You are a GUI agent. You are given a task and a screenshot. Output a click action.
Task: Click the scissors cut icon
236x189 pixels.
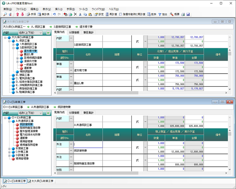(x=80, y=14)
